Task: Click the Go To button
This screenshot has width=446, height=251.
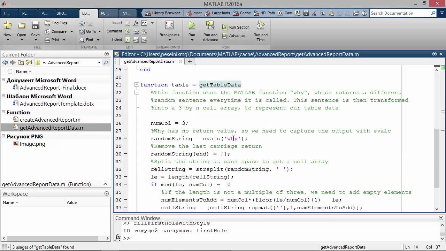Action: pos(87,31)
